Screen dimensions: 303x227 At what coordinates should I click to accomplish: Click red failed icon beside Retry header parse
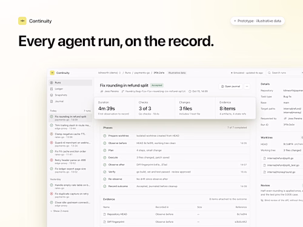tap(52, 160)
